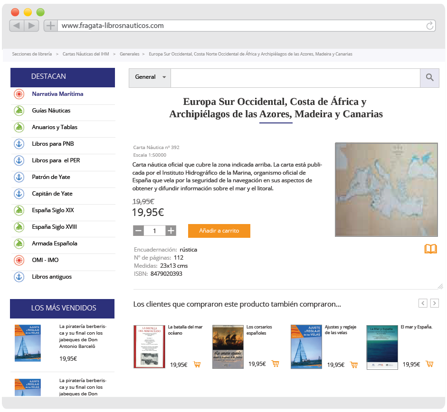Screen dimensions: 447x412
Task: Open Patrón de Yate category
Action: pyautogui.click(x=51, y=177)
